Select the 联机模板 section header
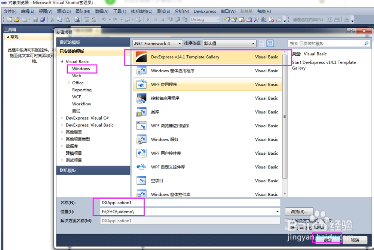Image resolution: width=374 pixels, height=250 pixels. click(x=93, y=170)
